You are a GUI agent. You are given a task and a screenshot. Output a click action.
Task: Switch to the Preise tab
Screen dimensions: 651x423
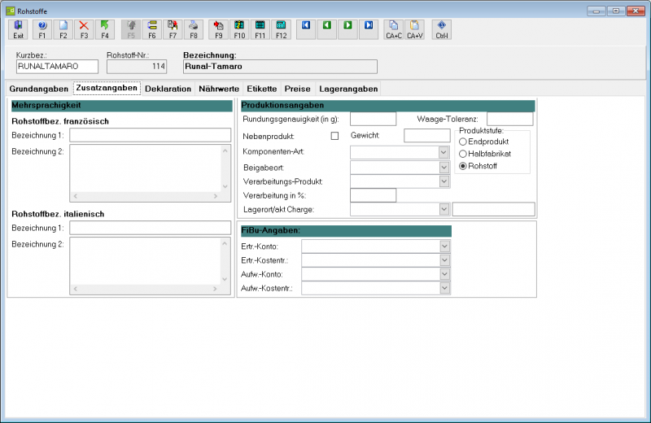[x=297, y=89]
